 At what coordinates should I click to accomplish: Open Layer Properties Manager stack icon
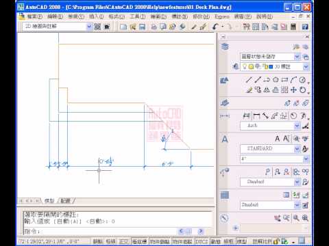[225, 46]
